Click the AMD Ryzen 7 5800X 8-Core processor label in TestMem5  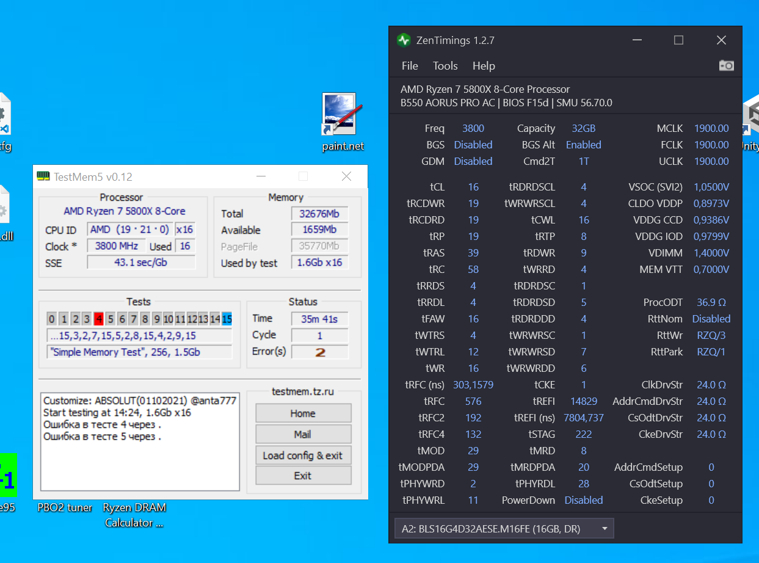point(125,211)
